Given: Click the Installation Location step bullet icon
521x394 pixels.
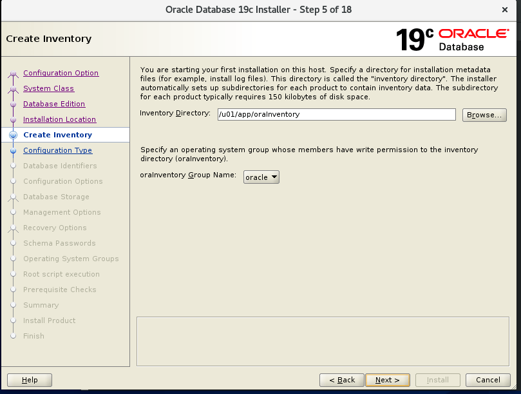Looking at the screenshot, I should (x=14, y=120).
